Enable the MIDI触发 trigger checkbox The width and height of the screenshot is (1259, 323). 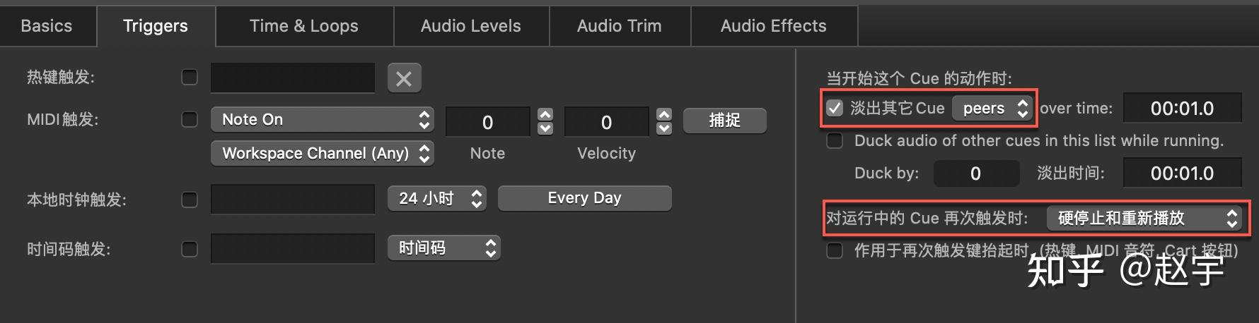(190, 120)
